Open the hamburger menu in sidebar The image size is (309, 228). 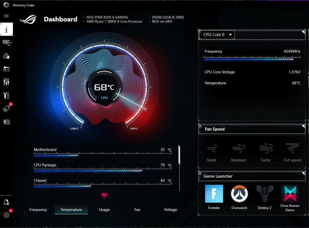point(6,16)
